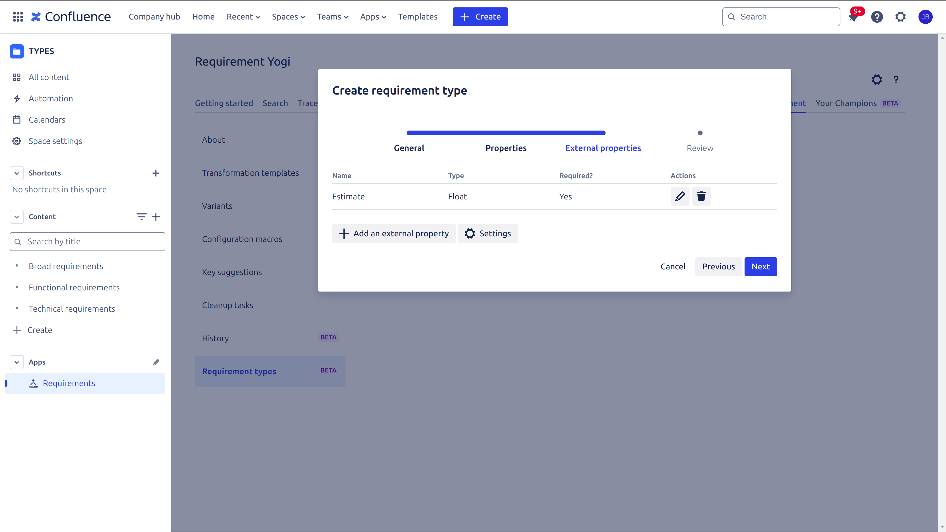Add content with the plus icon next to Content
The image size is (946, 532).
[x=156, y=217]
